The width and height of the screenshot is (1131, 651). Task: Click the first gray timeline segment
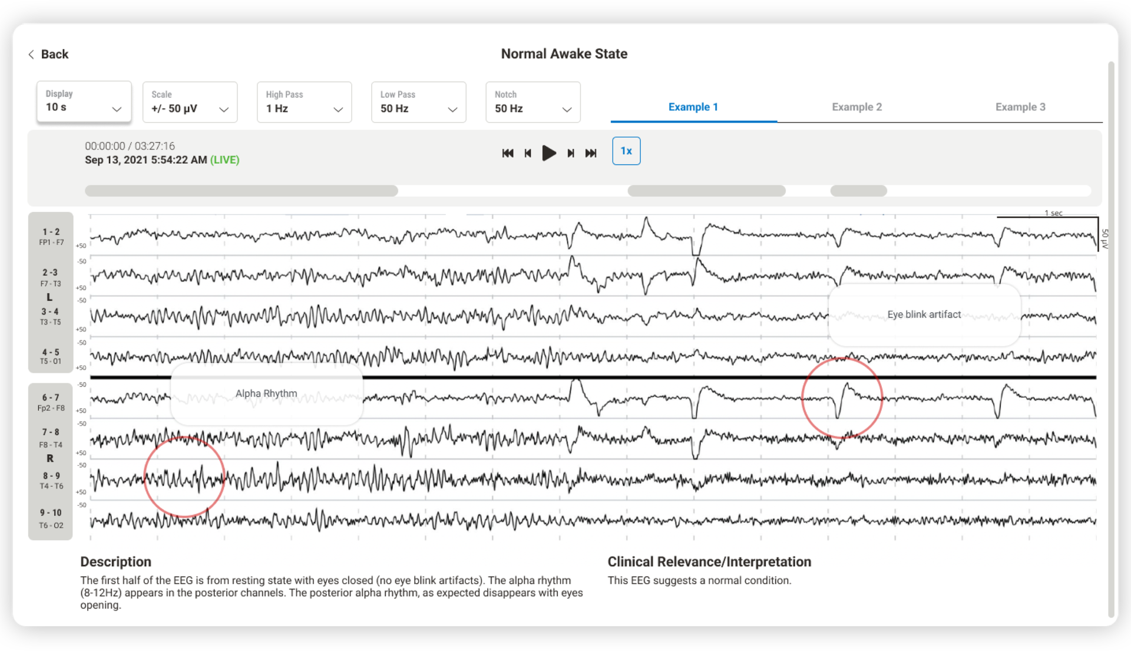[x=241, y=191]
